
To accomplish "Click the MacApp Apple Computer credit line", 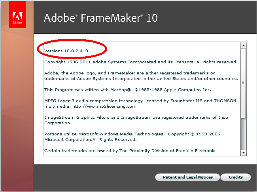I will [128, 90].
